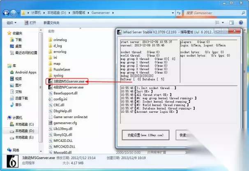Select 计算机 in the navigation pane
This screenshot has width=249, height=171.
click(15, 118)
